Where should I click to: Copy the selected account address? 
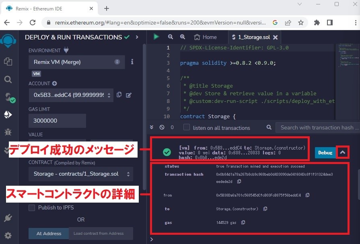click(119, 94)
